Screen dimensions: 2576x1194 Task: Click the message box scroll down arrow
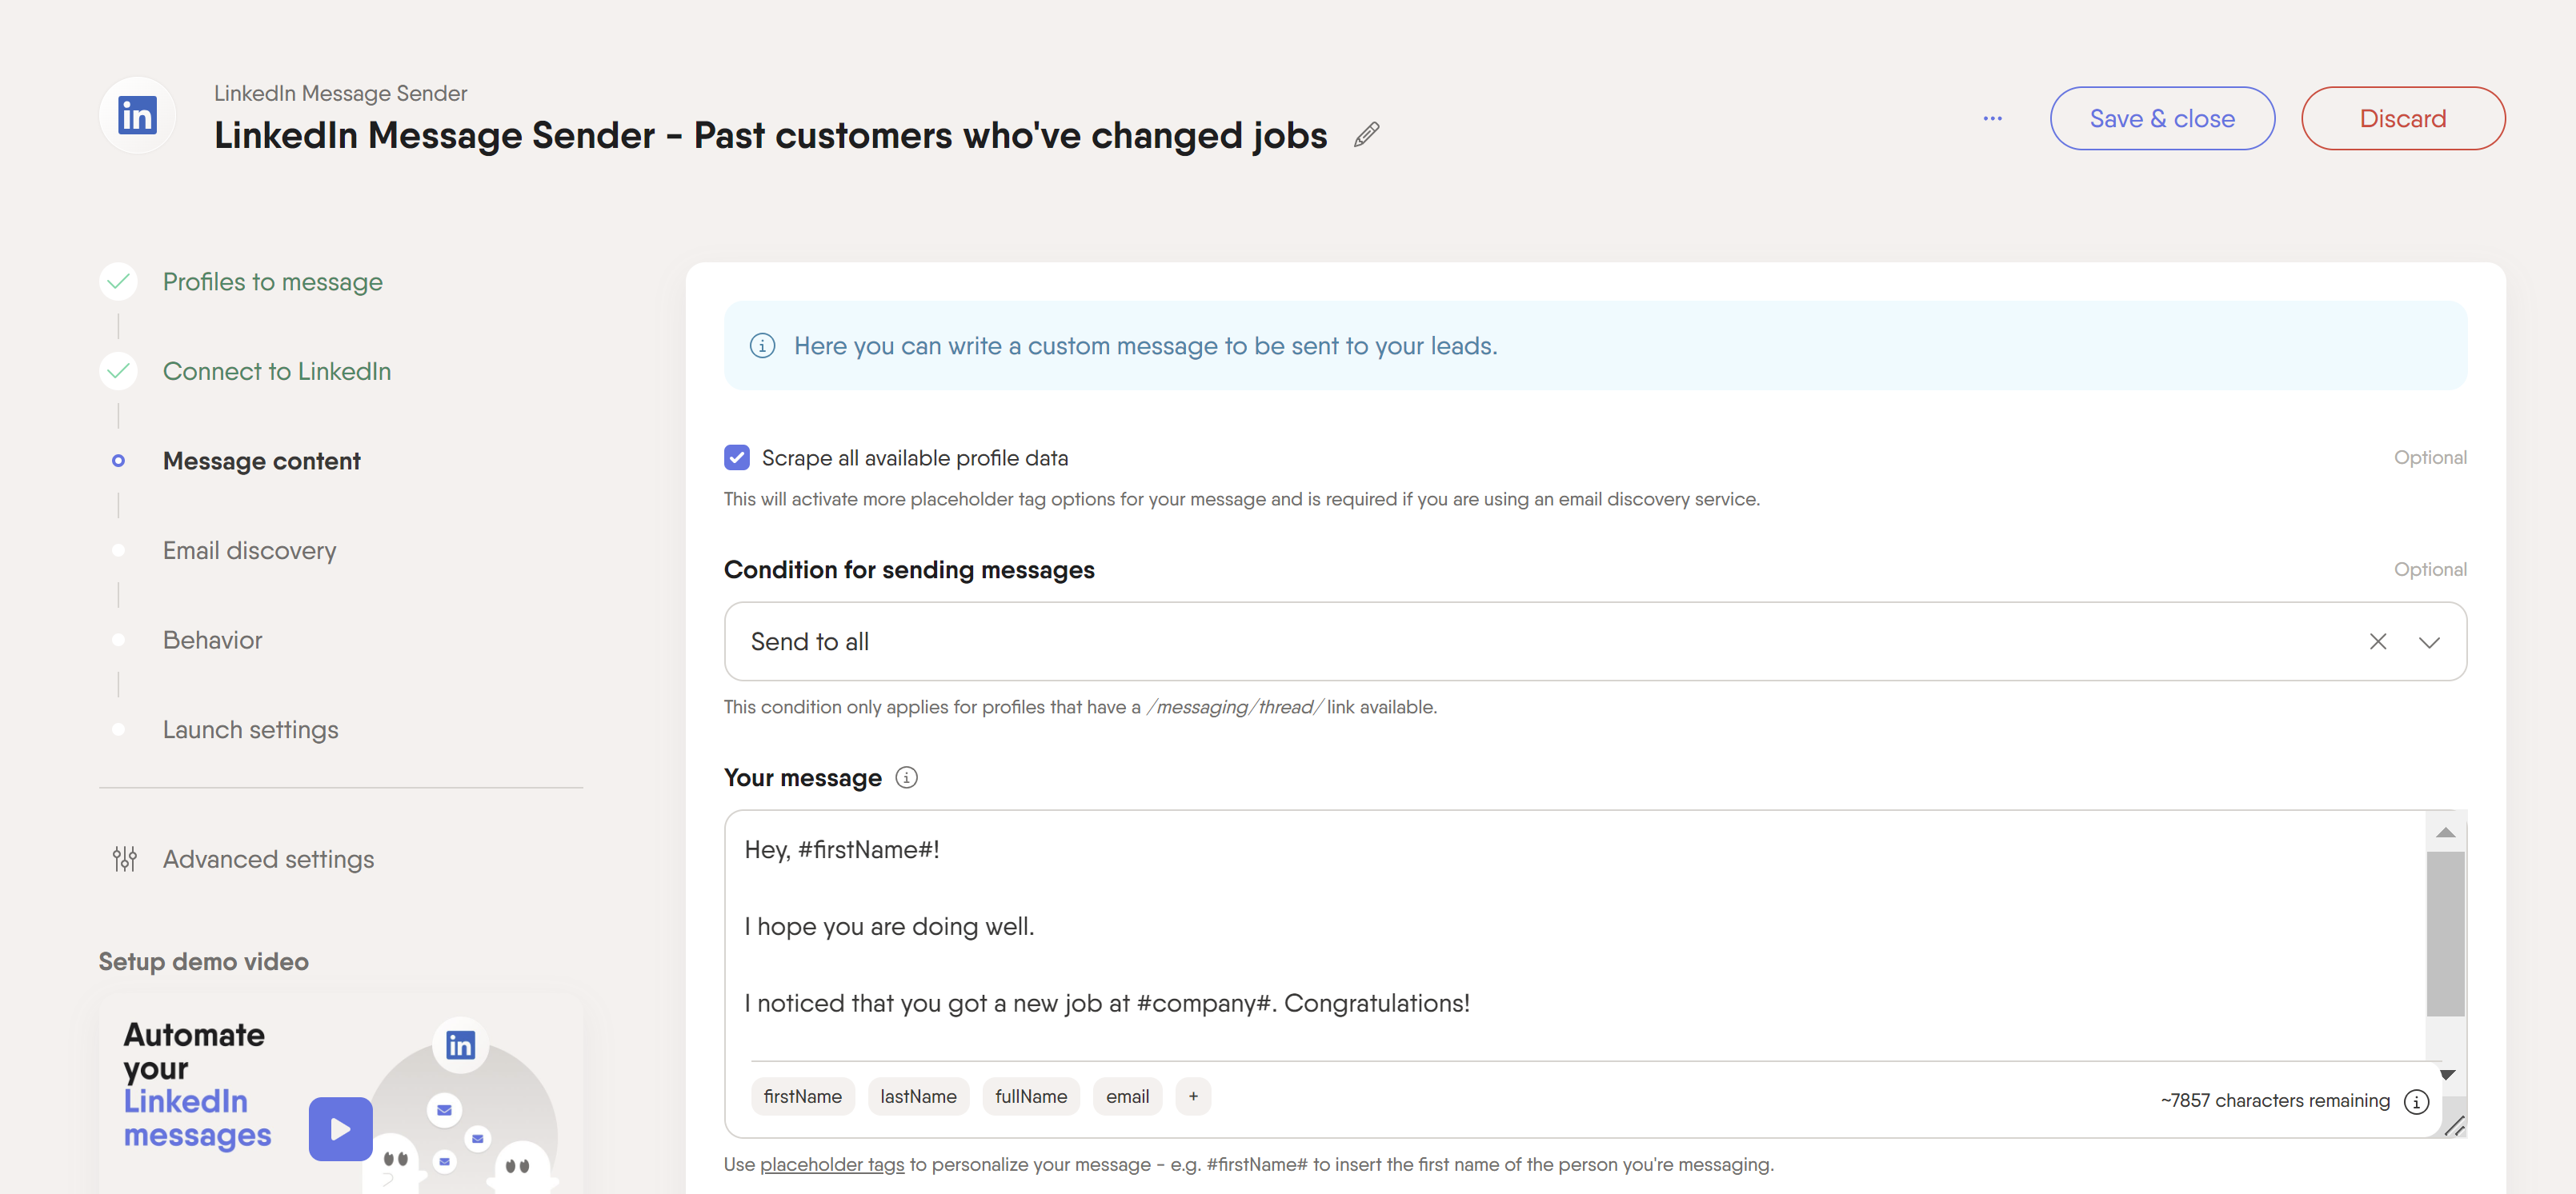pyautogui.click(x=2446, y=1075)
